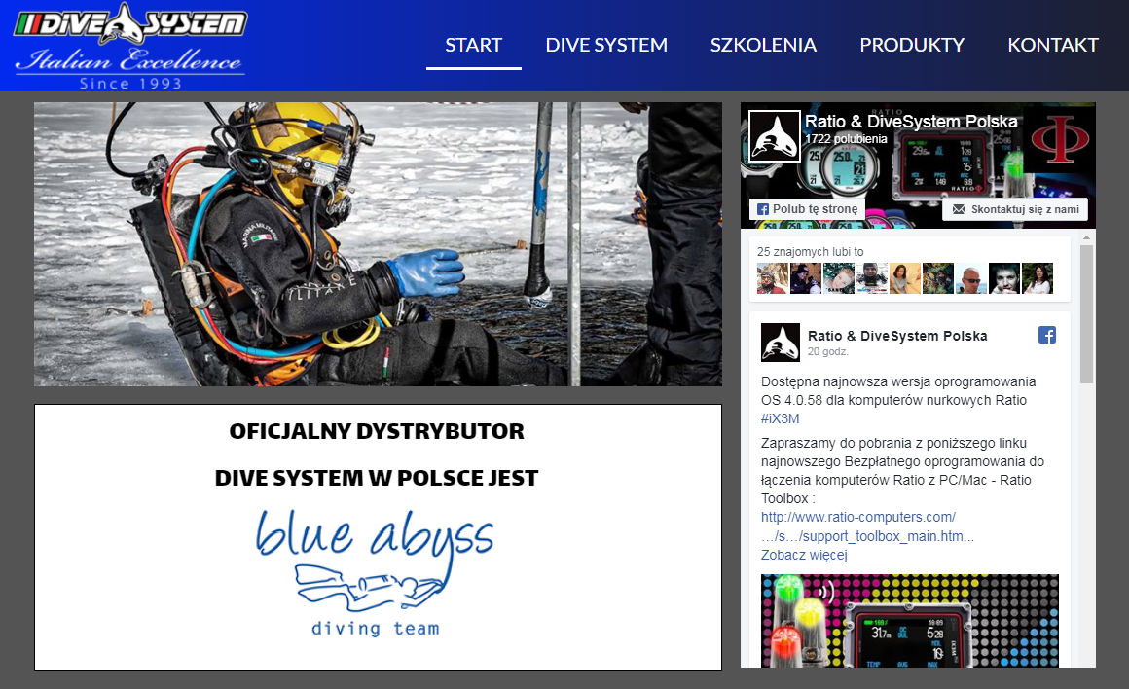
Task: Click the last friend avatar in the row
Action: [1038, 277]
